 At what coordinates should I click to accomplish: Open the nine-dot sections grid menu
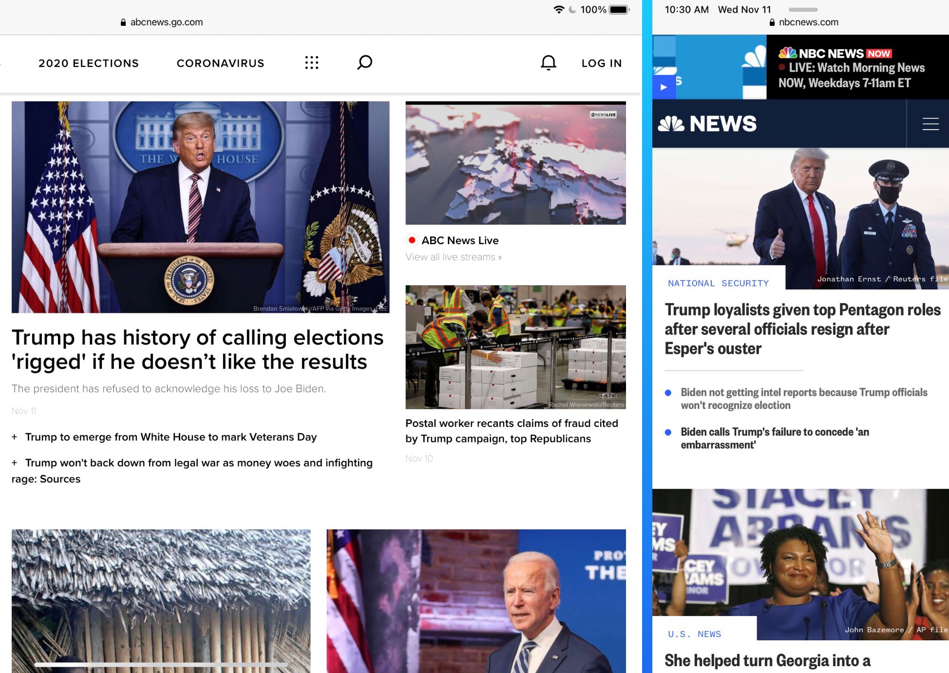coord(311,62)
